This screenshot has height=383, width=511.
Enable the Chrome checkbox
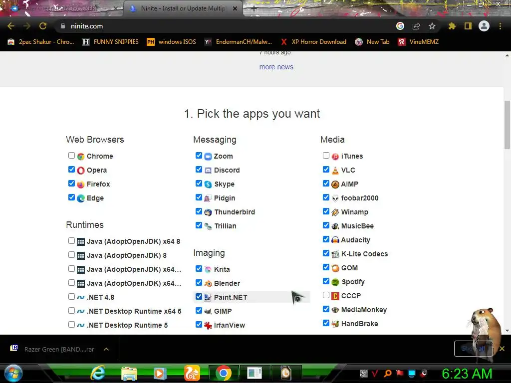pyautogui.click(x=71, y=156)
